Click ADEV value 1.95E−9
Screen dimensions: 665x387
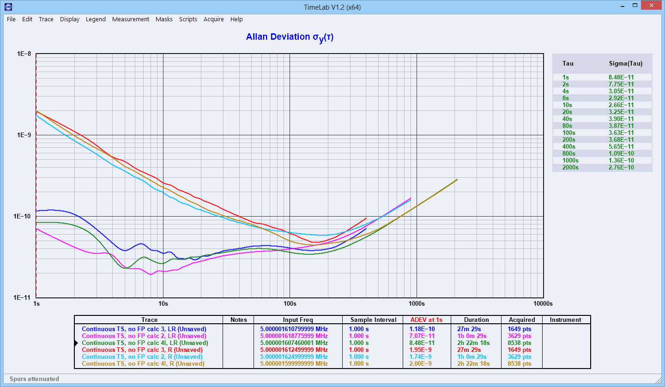click(x=421, y=350)
